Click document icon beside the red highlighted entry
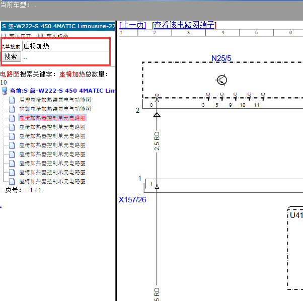The image size is (303, 301). [12, 118]
